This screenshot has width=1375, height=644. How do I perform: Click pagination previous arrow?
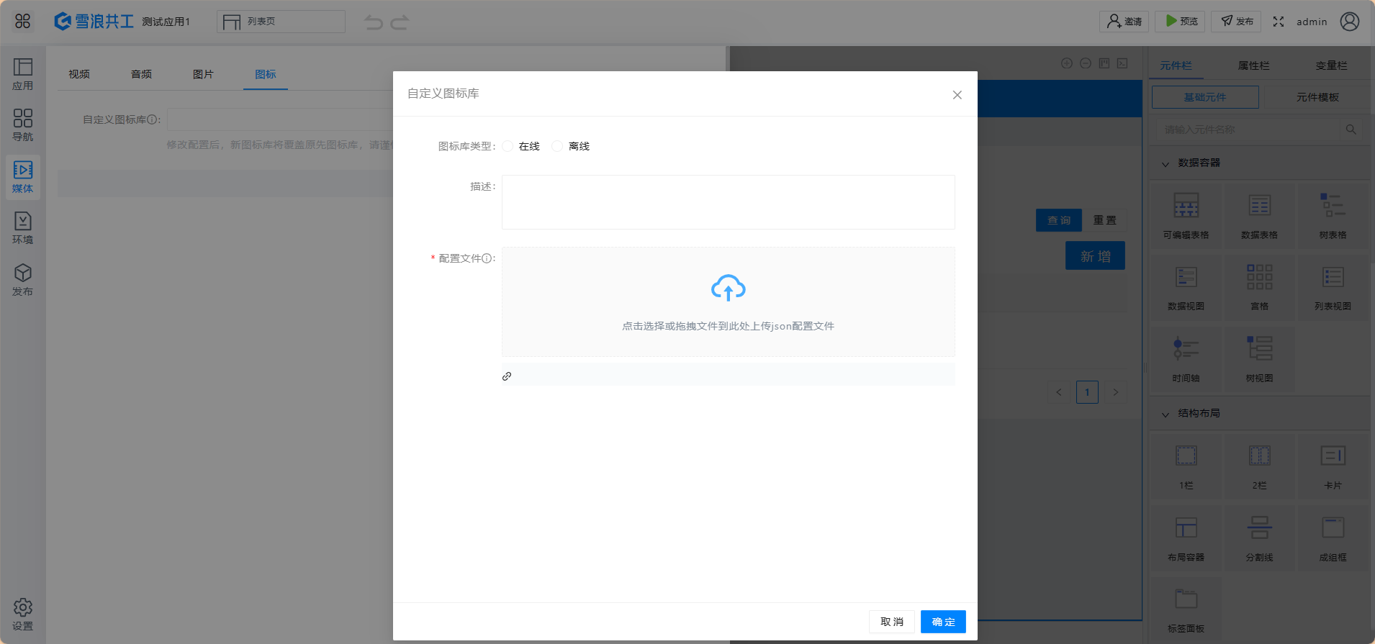point(1059,392)
